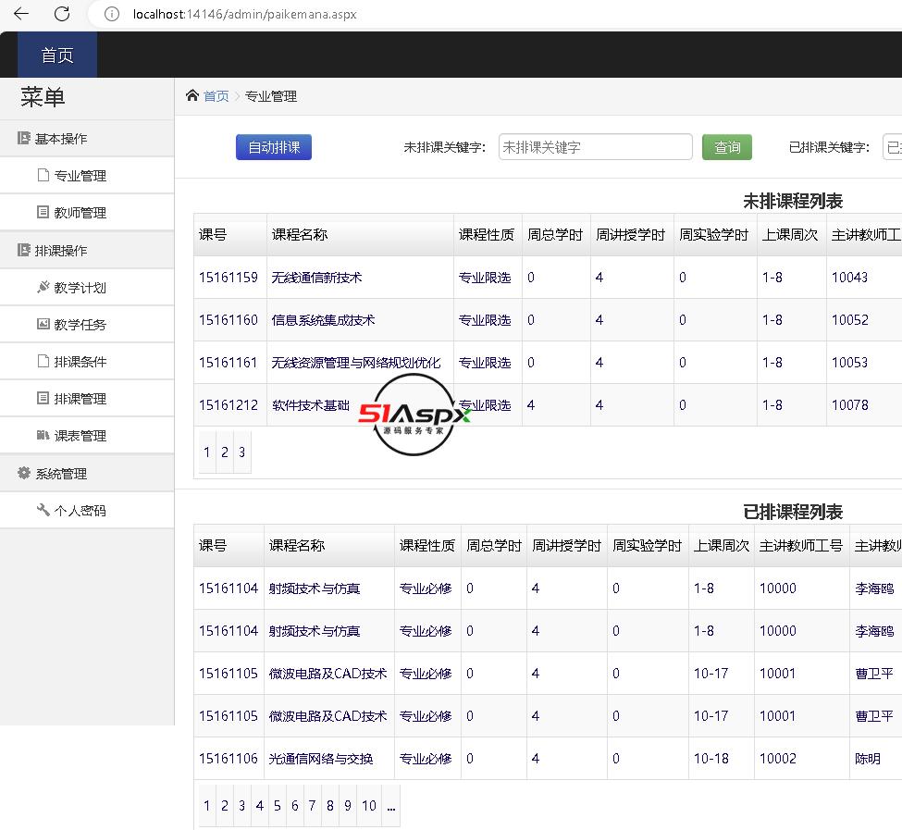Open 排课管理 menu item
902x830 pixels.
pos(80,399)
